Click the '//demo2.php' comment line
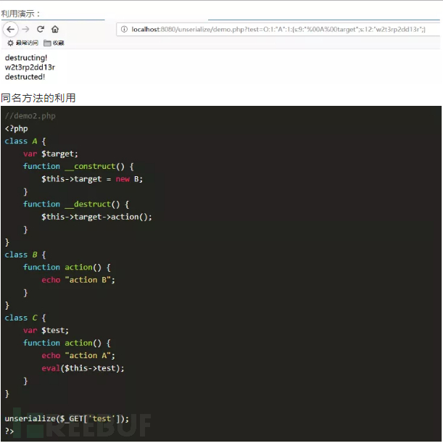This screenshot has width=443, height=443. pyautogui.click(x=30, y=116)
